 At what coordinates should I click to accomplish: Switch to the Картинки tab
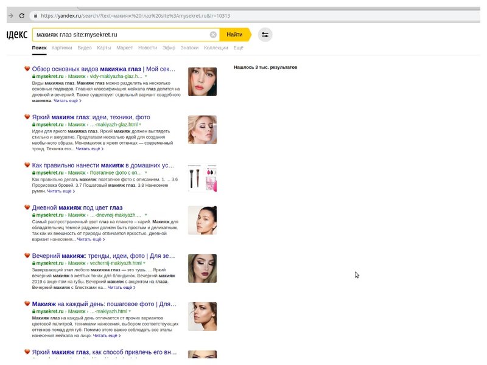click(60, 47)
